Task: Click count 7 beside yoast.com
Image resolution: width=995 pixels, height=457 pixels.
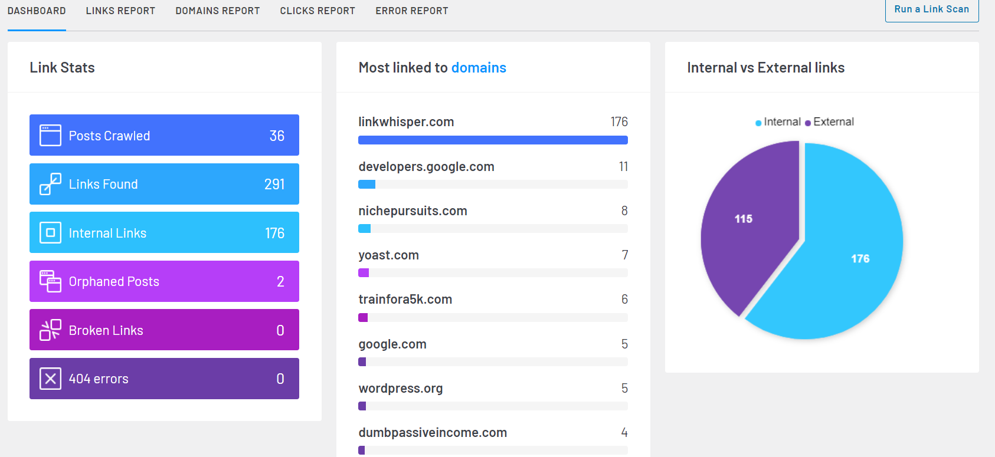Action: pyautogui.click(x=625, y=255)
